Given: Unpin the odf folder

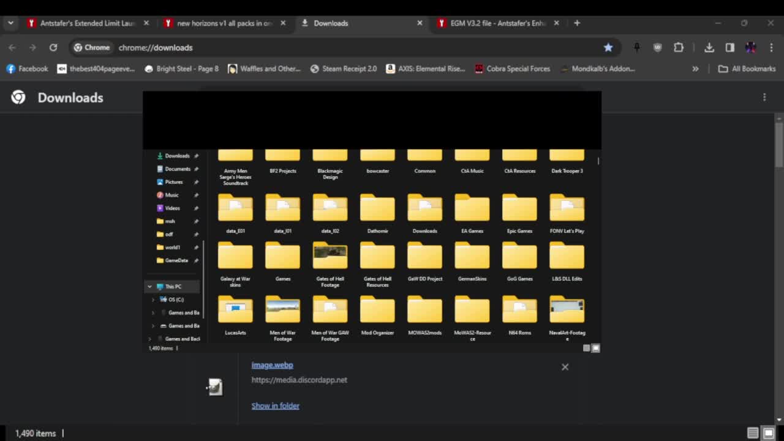Looking at the screenshot, I should tap(196, 234).
